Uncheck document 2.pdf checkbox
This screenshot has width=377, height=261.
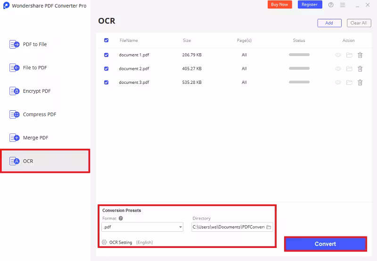click(107, 69)
